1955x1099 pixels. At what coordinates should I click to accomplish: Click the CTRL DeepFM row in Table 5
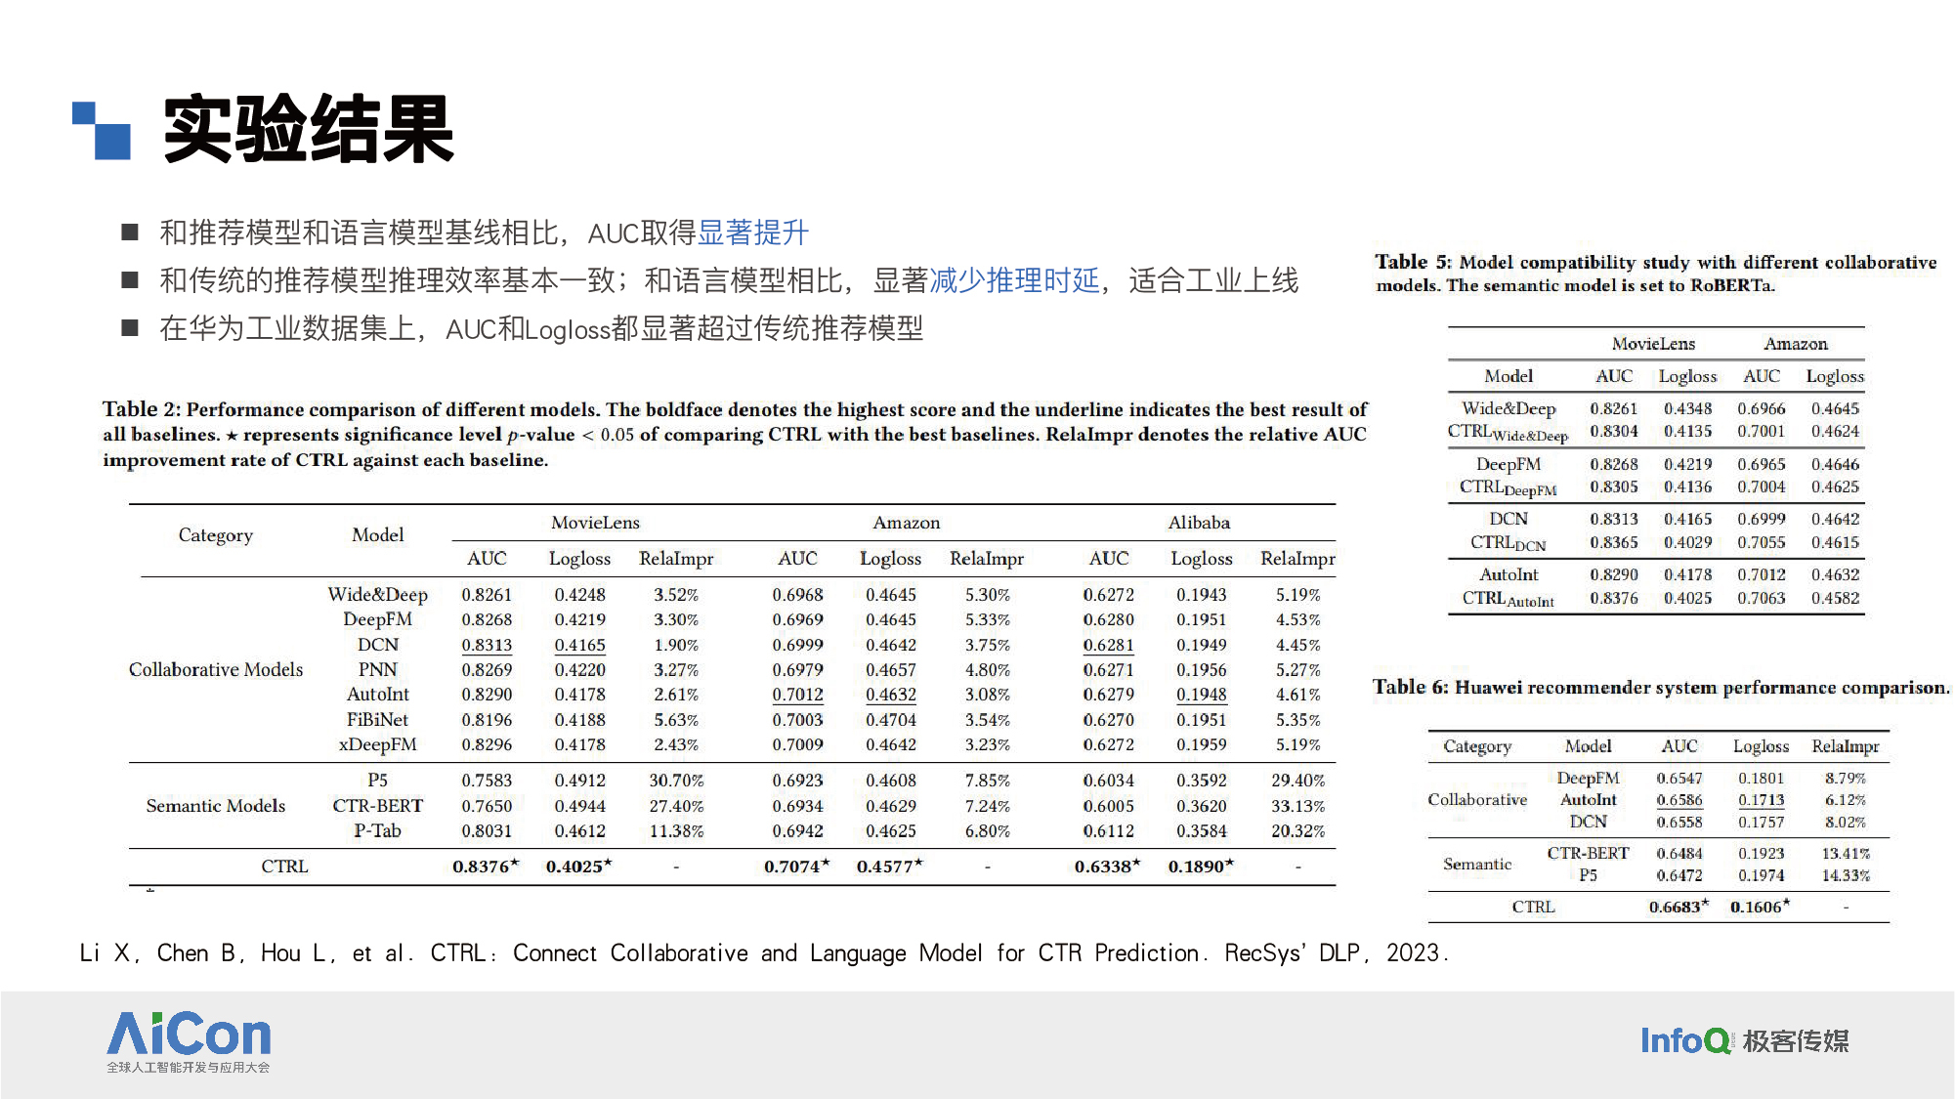pos(1656,487)
